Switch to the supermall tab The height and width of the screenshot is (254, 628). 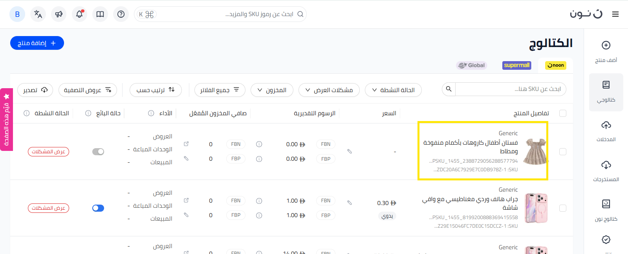[x=516, y=65]
